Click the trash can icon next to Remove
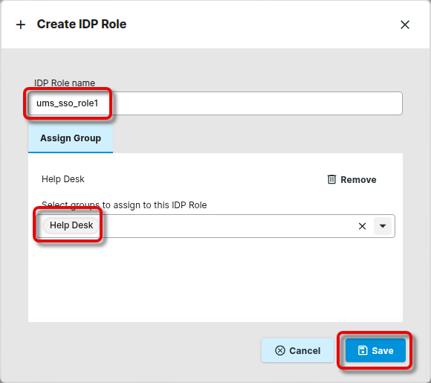 331,179
